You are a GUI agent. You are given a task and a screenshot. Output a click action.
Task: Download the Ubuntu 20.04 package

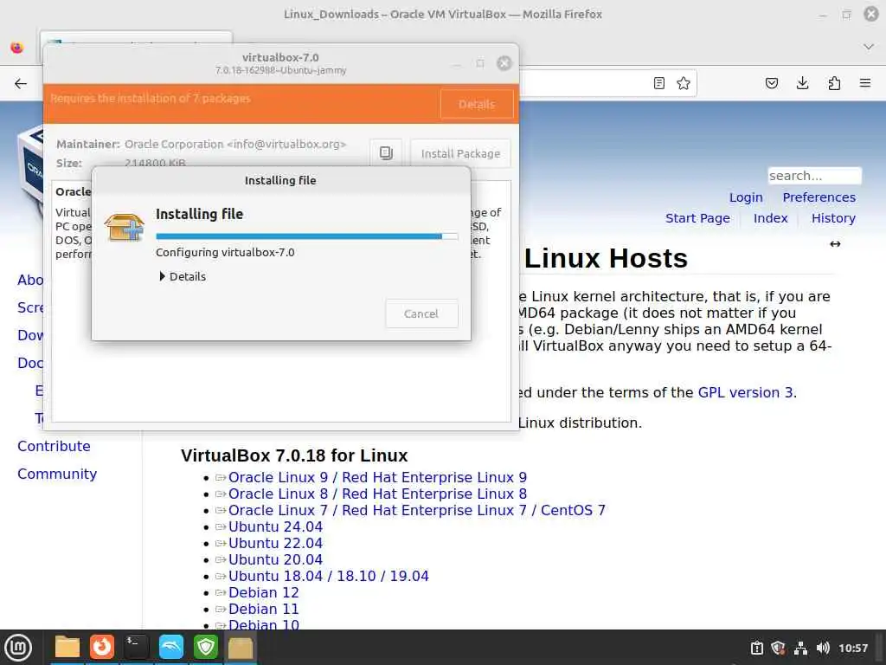275,560
